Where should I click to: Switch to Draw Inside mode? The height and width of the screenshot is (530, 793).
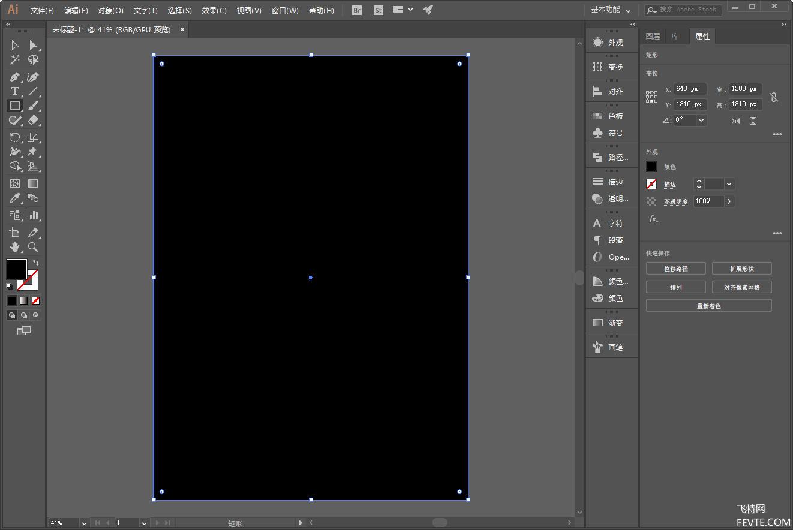(x=36, y=315)
